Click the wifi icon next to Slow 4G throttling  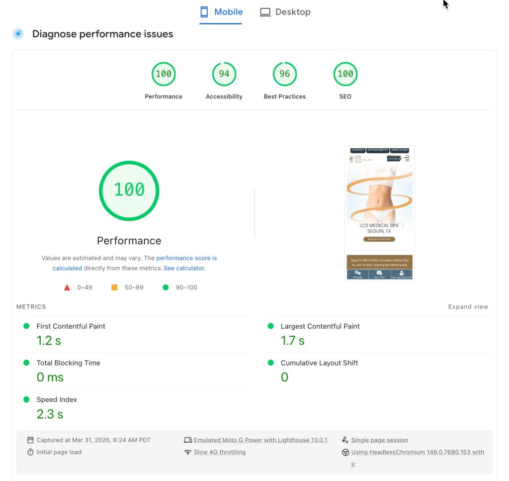click(x=188, y=452)
